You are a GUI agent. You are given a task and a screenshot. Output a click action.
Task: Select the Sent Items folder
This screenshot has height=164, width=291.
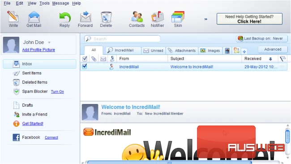32,73
